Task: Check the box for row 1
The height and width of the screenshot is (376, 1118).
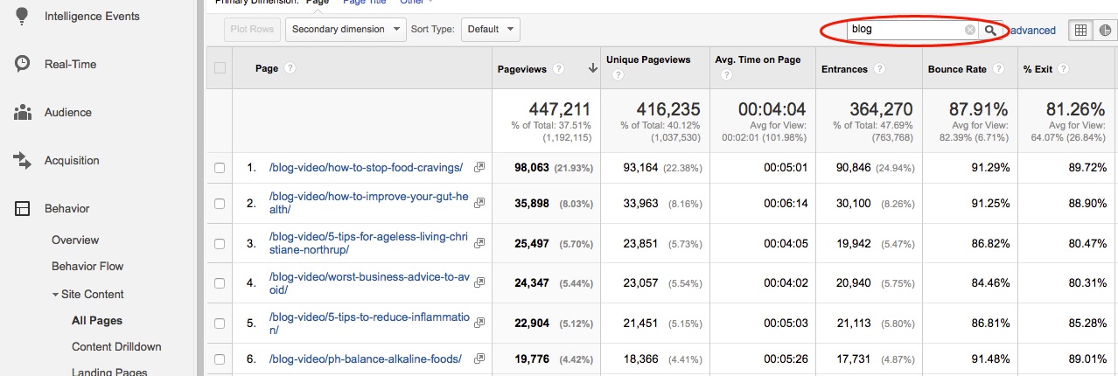Action: 220,168
